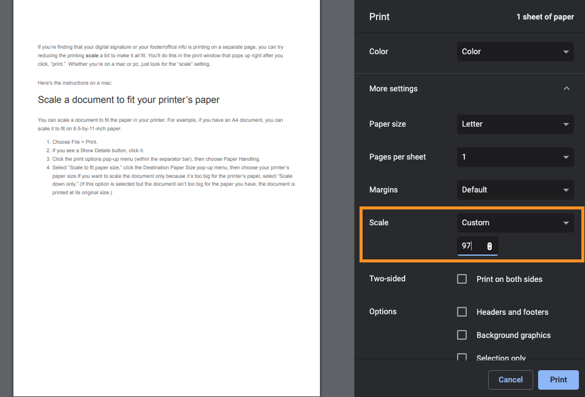Click the Print button
This screenshot has width=585, height=397.
tap(558, 379)
